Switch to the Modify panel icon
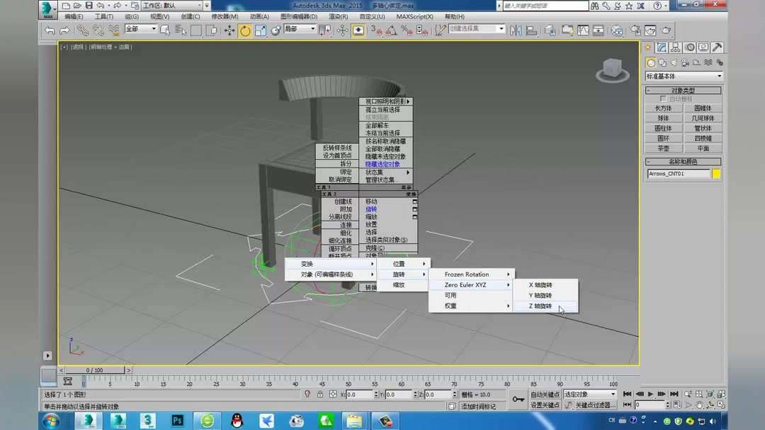 (x=662, y=47)
